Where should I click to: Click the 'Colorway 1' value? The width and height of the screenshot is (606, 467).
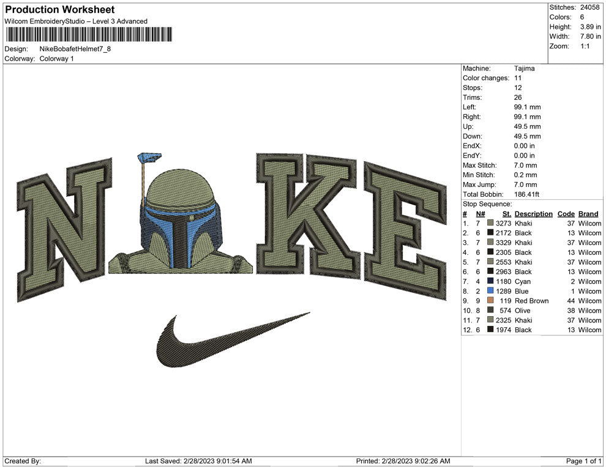[x=56, y=58]
